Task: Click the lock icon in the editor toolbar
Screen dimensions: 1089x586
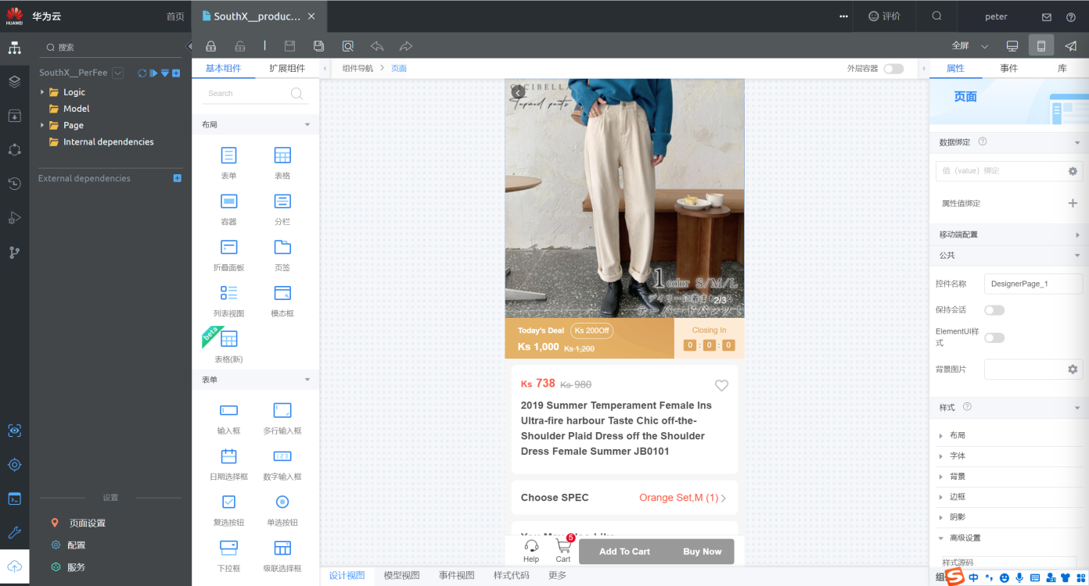Action: tap(210, 46)
